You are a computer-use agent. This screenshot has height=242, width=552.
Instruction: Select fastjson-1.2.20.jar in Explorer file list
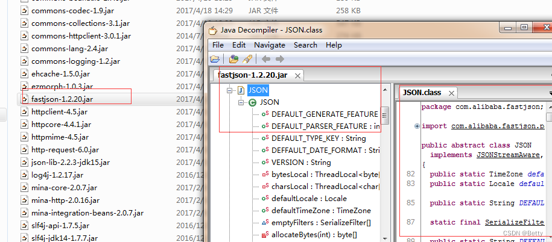click(x=62, y=99)
